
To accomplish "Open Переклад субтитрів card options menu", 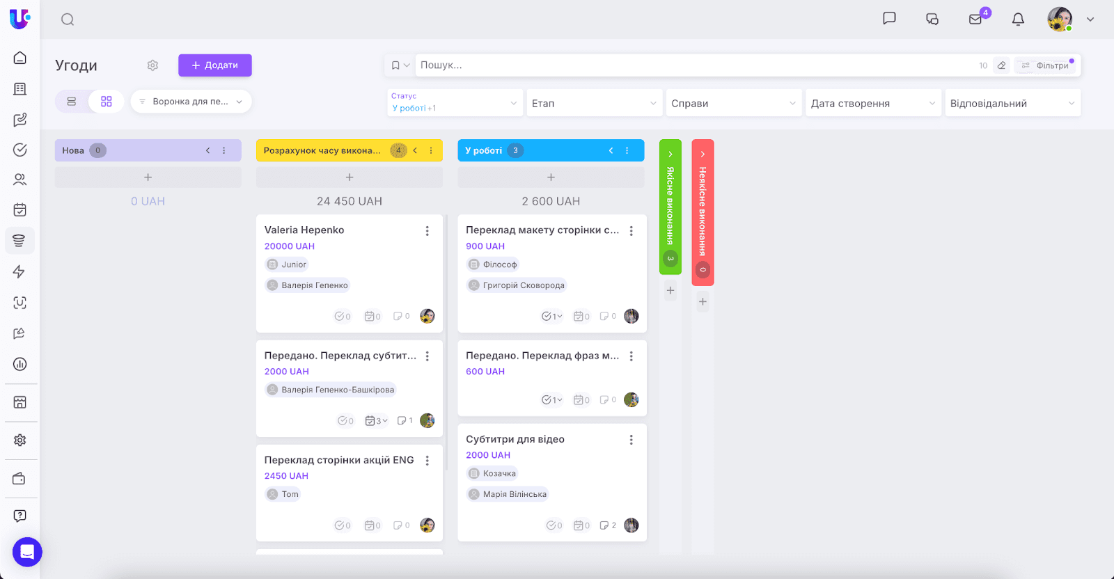I will (427, 356).
